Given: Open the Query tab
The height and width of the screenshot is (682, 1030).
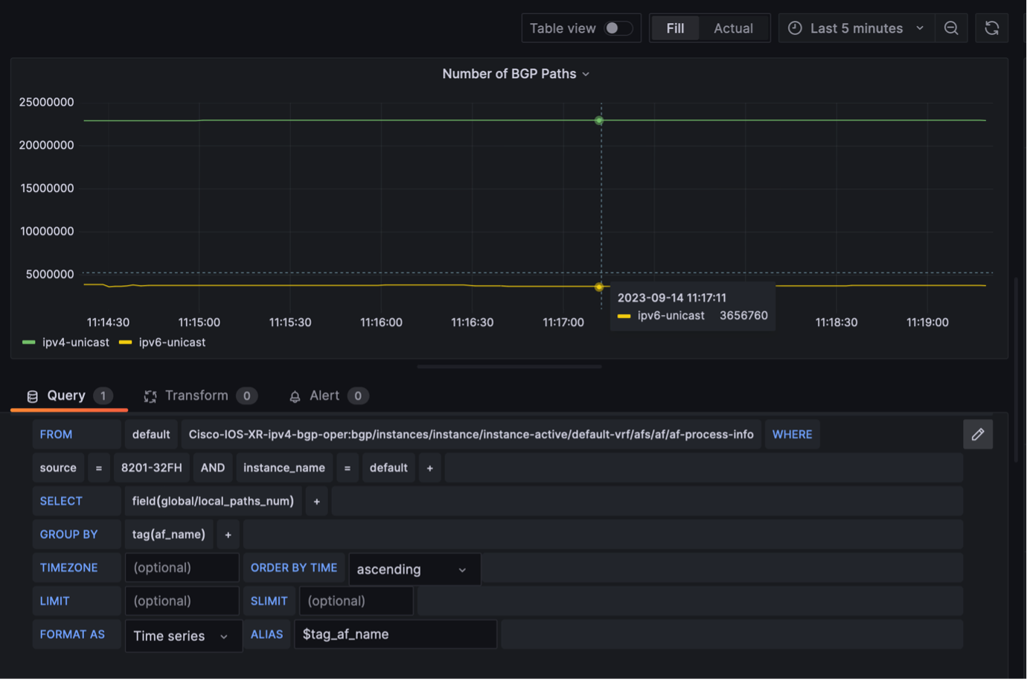Looking at the screenshot, I should (66, 396).
